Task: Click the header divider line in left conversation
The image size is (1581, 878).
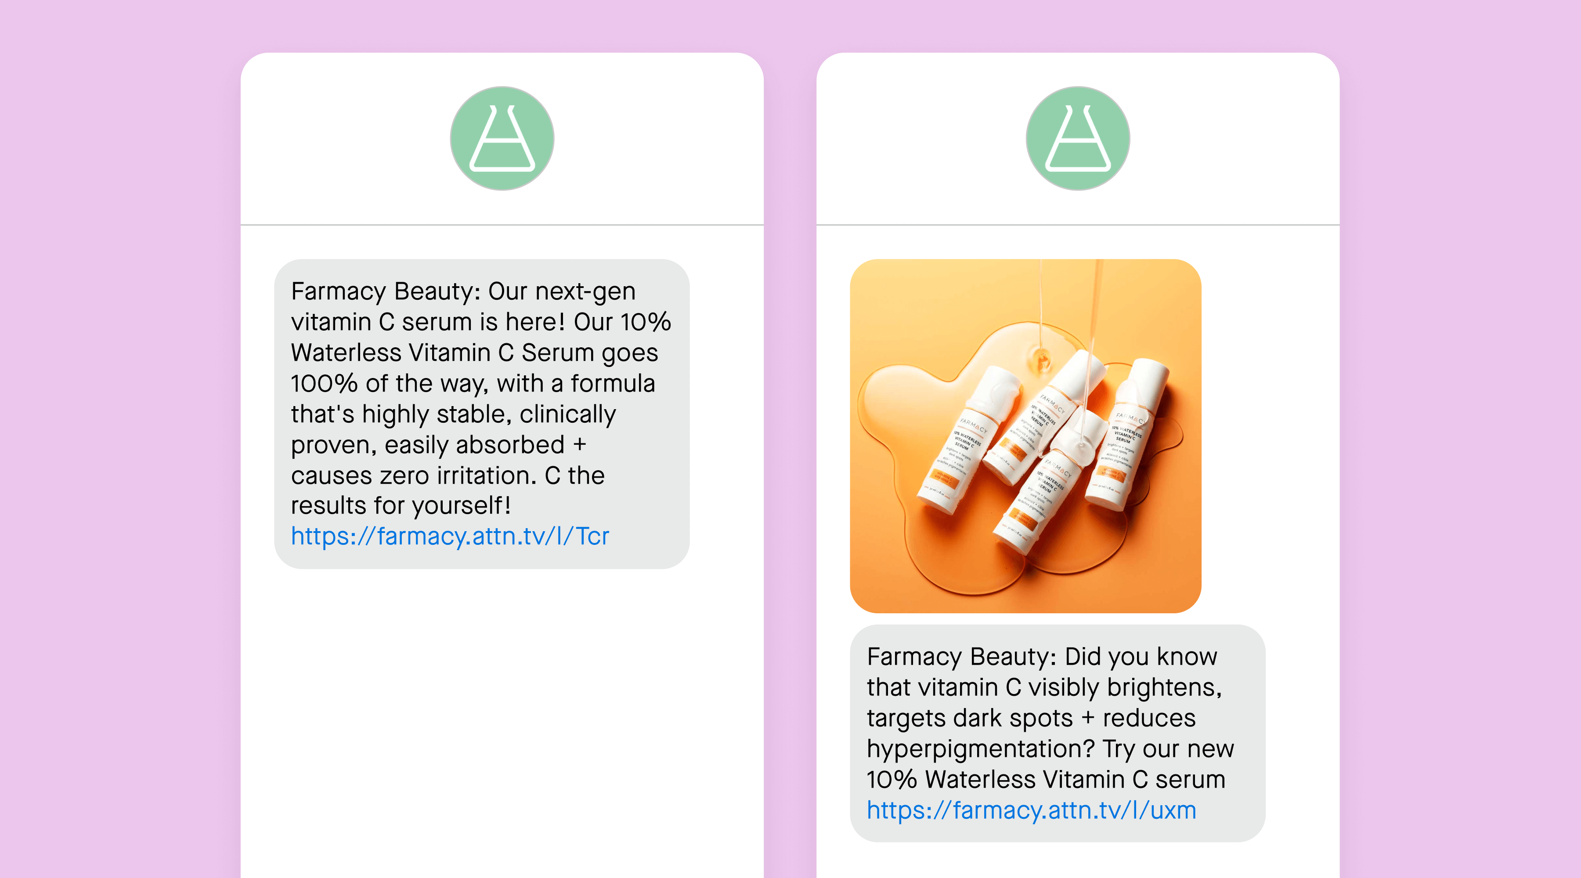Action: pos(502,225)
